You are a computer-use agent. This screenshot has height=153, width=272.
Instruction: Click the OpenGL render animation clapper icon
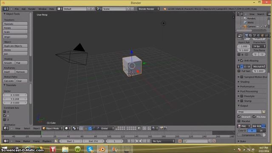(x=165, y=128)
